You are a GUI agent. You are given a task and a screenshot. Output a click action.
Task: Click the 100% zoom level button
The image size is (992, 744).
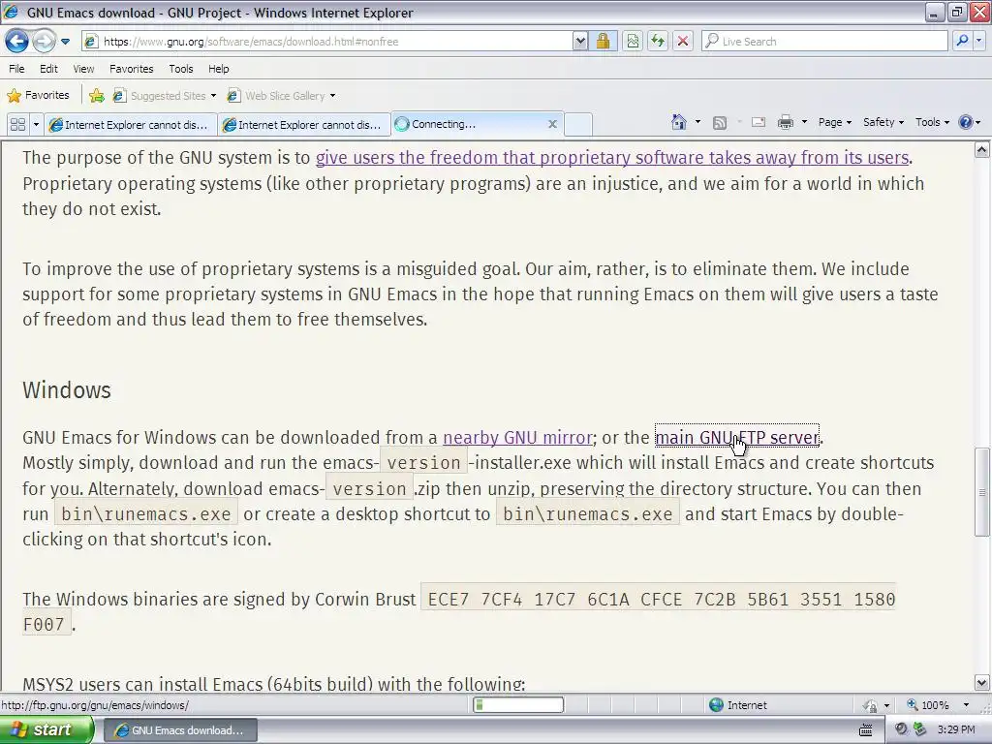click(929, 705)
